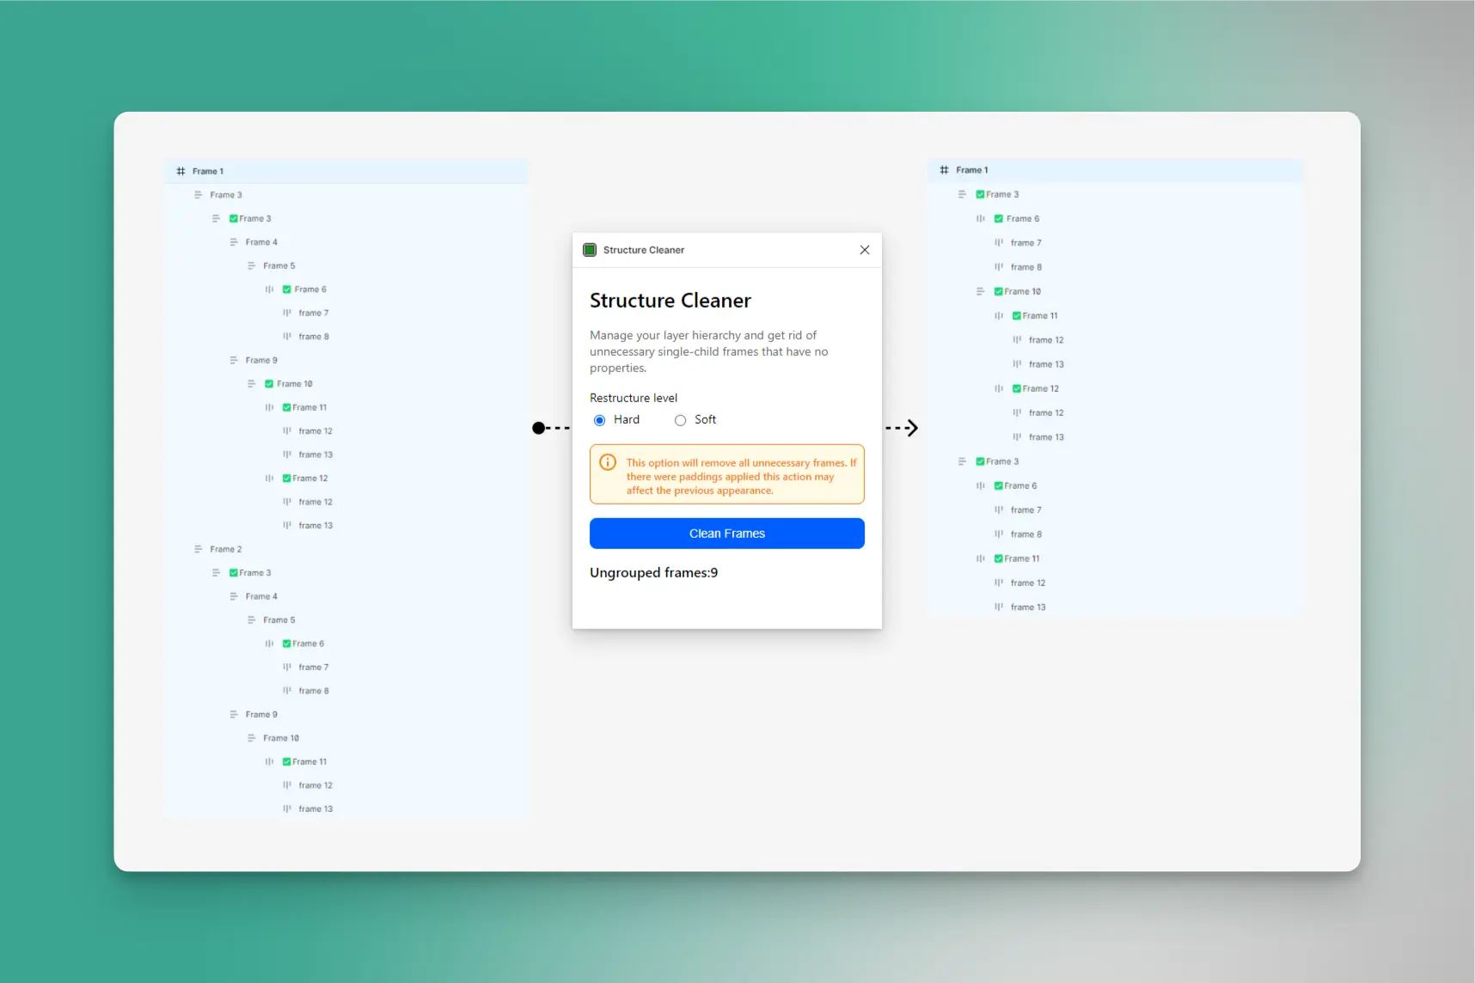1475x983 pixels.
Task: Select unchecked Frame 10 layer in left tree
Action: [x=281, y=738]
